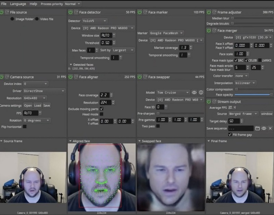Click eye icon beside Save sequence field
274x215 pixels.
coord(264,128)
